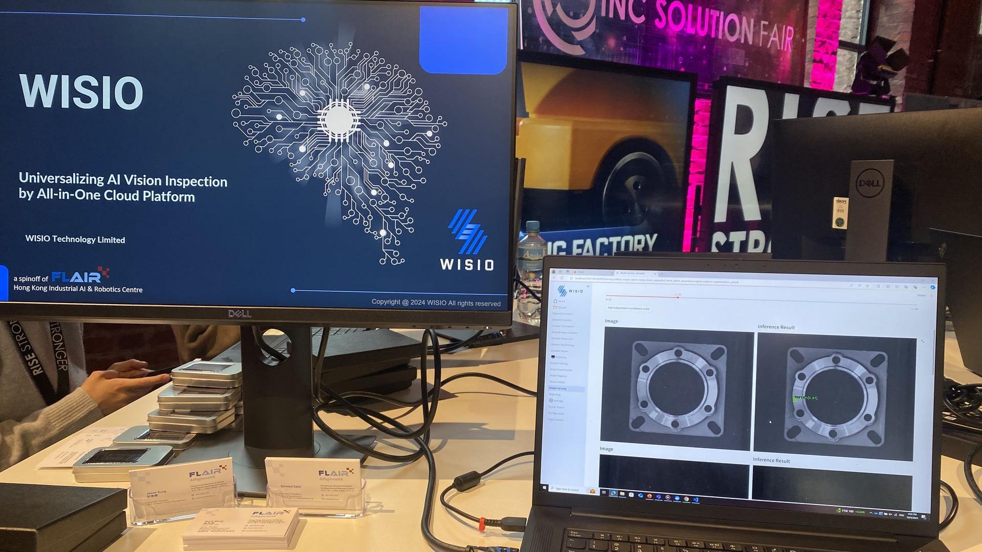The width and height of the screenshot is (982, 552).
Task: Click the original flange image on the left
Action: click(677, 389)
